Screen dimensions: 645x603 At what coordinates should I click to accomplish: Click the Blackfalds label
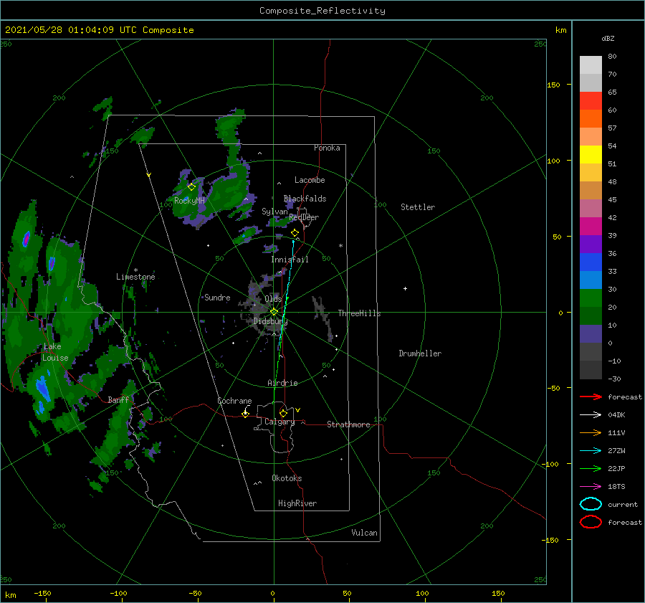(305, 199)
